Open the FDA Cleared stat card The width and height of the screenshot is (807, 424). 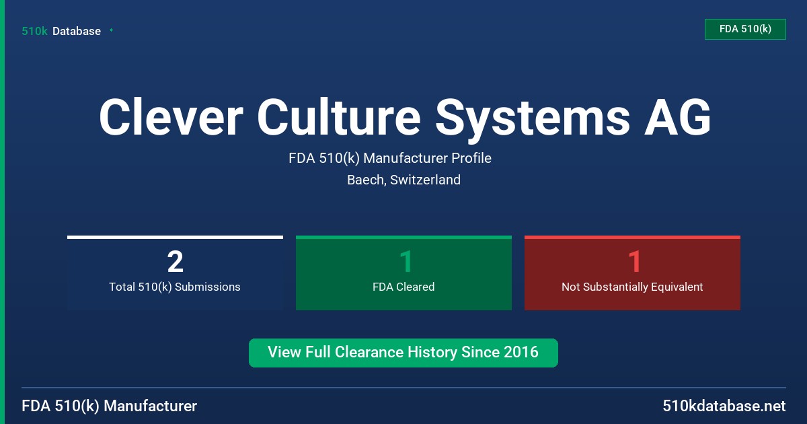pos(403,273)
